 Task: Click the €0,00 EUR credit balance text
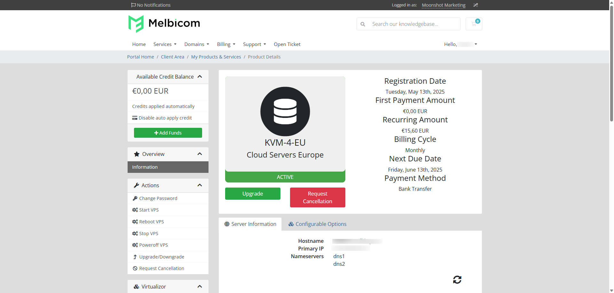[x=150, y=91]
